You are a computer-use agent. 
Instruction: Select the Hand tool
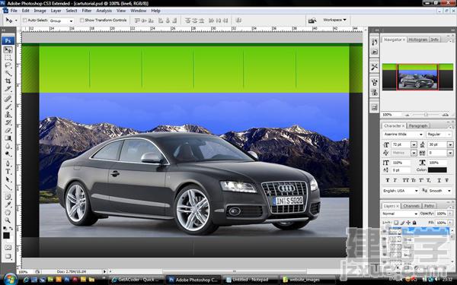coord(8,213)
